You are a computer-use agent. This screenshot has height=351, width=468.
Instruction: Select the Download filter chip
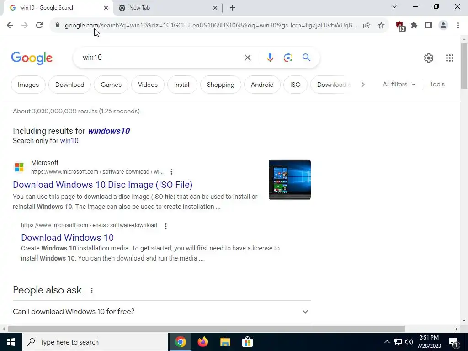(69, 85)
